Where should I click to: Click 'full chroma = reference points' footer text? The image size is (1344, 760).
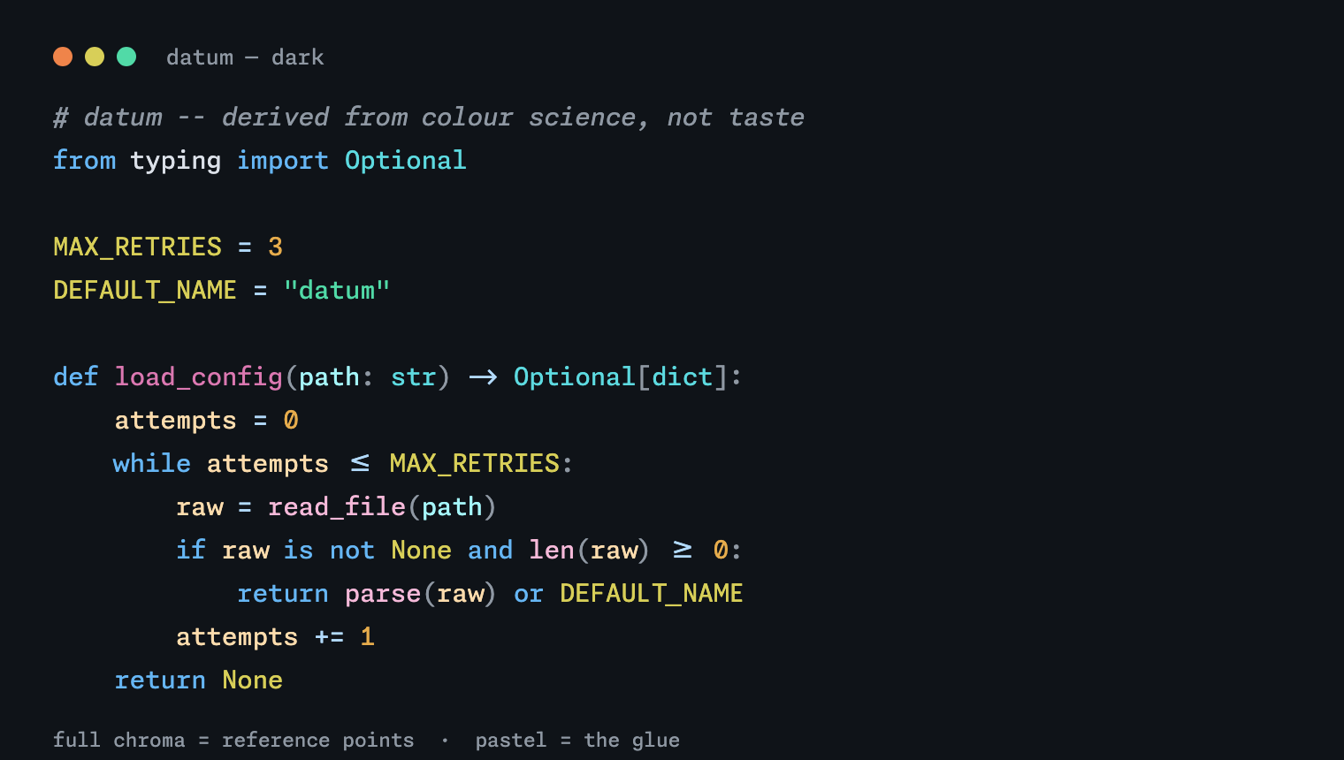[x=233, y=741]
